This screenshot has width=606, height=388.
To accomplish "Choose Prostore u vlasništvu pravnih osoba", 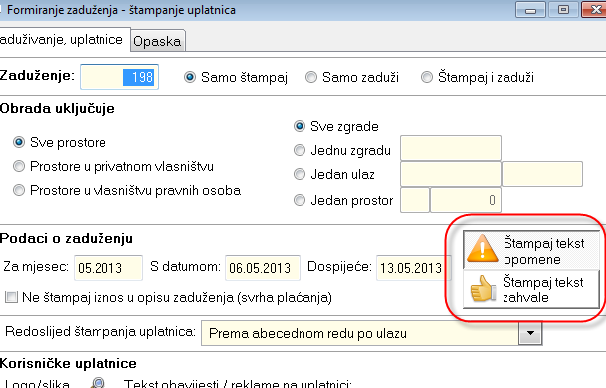I will click(19, 191).
